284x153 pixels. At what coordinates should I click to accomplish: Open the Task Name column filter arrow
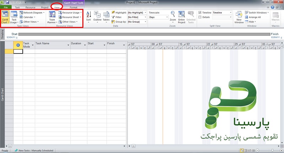click(x=68, y=45)
